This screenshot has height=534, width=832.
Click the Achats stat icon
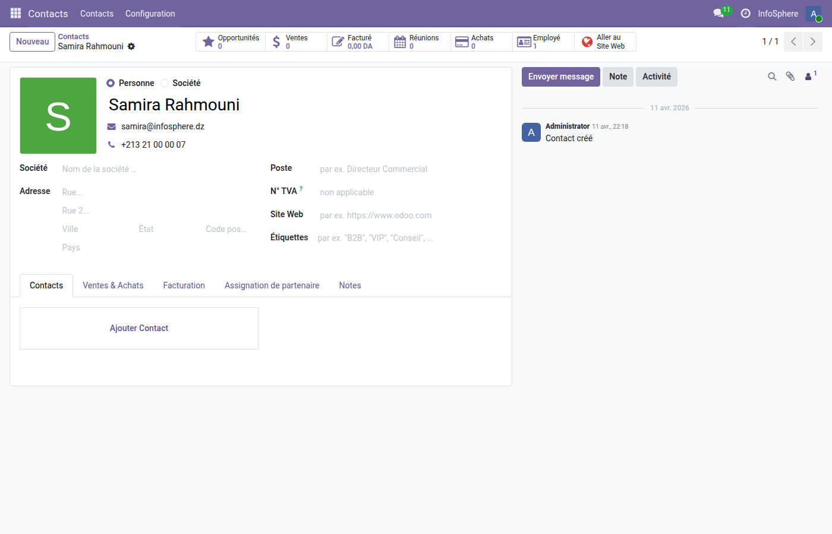[x=462, y=42]
